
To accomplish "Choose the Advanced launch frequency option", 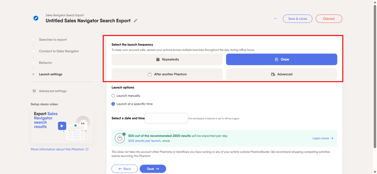I will pos(282,74).
